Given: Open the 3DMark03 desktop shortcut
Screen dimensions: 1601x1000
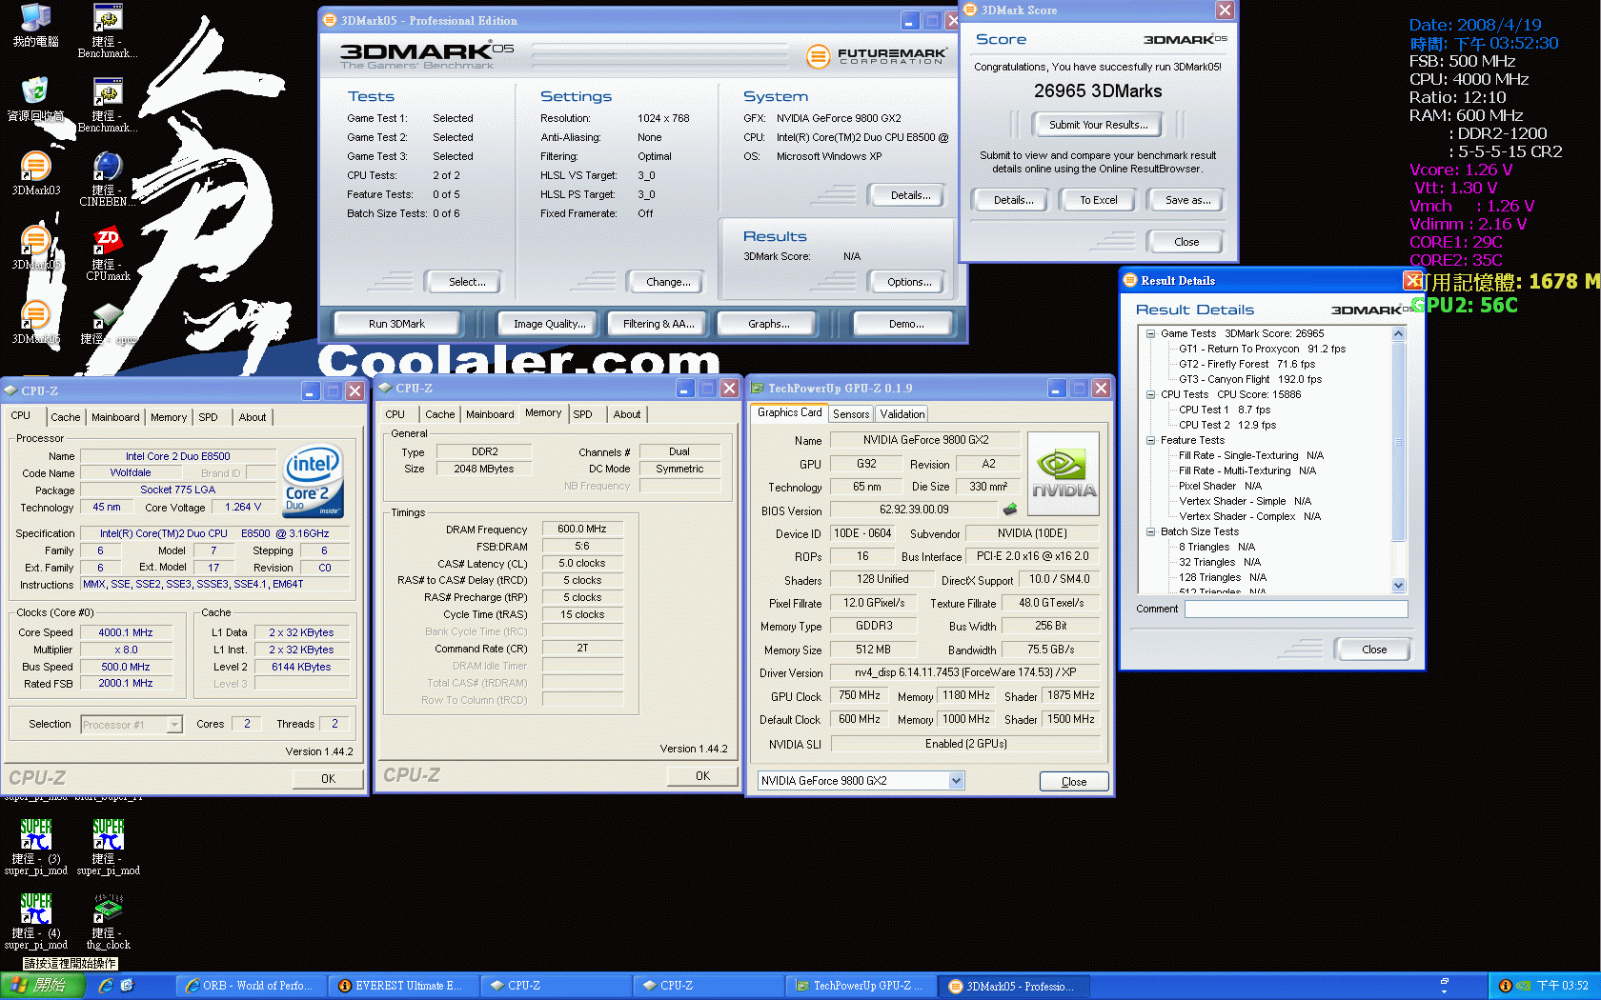Looking at the screenshot, I should [x=35, y=173].
